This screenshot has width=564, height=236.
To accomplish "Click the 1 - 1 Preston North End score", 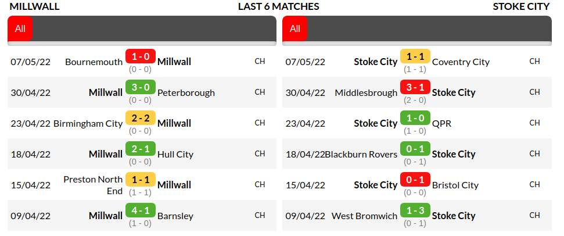I will tap(140, 180).
